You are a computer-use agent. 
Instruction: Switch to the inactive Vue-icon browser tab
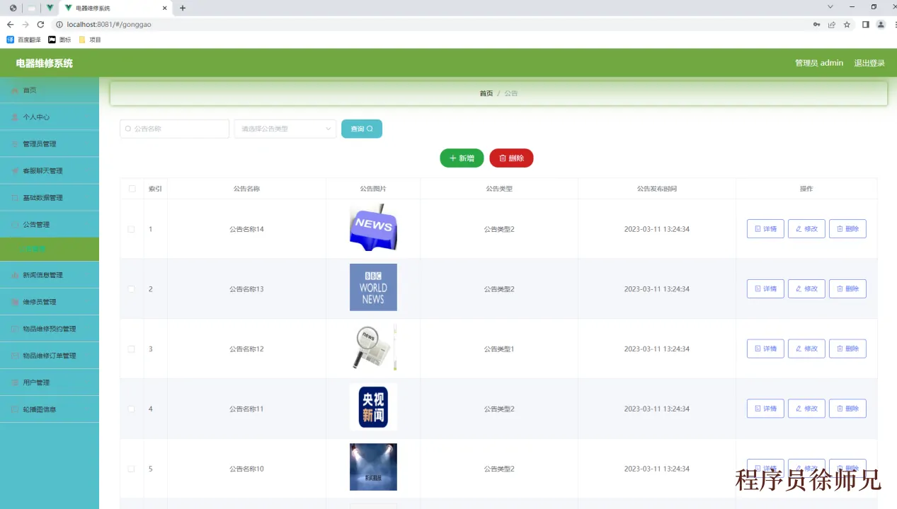tap(50, 8)
